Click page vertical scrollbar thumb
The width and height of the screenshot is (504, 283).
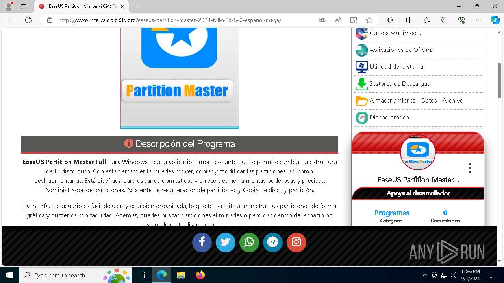pyautogui.click(x=499, y=80)
